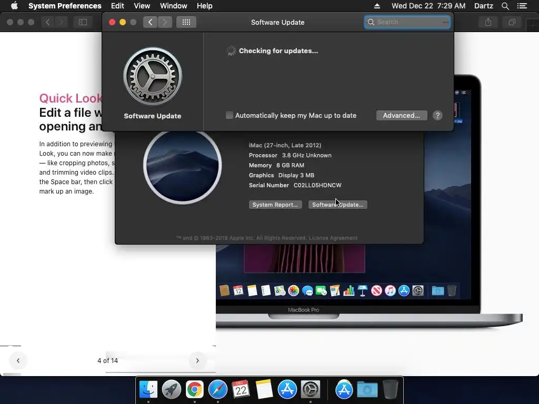Screen dimensions: 539x404
Task: Click the sidebar toggle in background window toolbar
Action: pos(83,22)
